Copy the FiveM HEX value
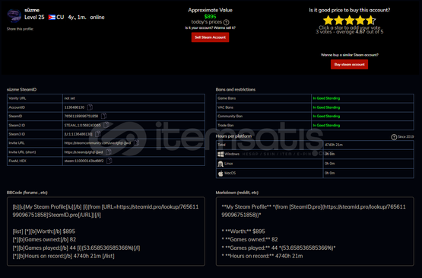 [x=109, y=161]
